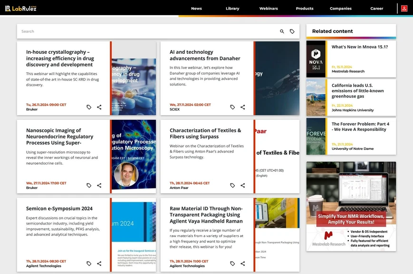Viewport: 413px width, 274px height.
Task: Click tag icon on Raw Material ID card
Action: click(x=232, y=264)
